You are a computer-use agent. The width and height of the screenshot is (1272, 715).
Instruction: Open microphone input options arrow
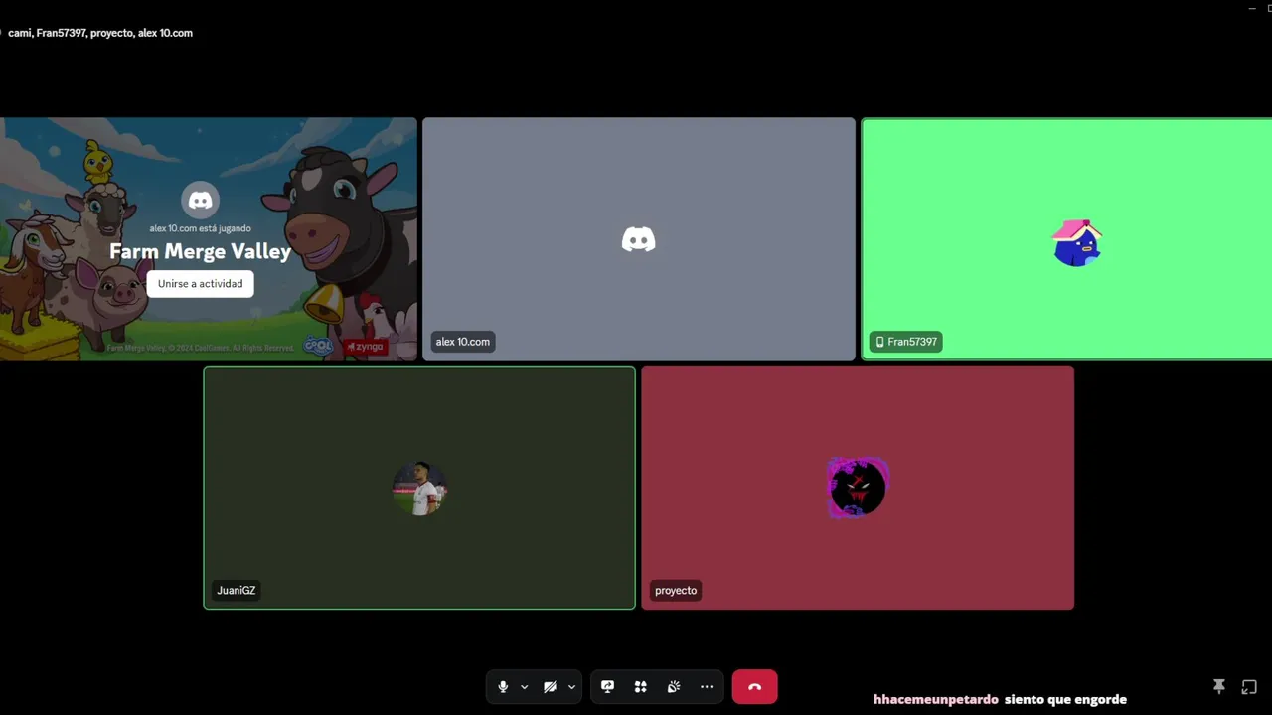524,687
